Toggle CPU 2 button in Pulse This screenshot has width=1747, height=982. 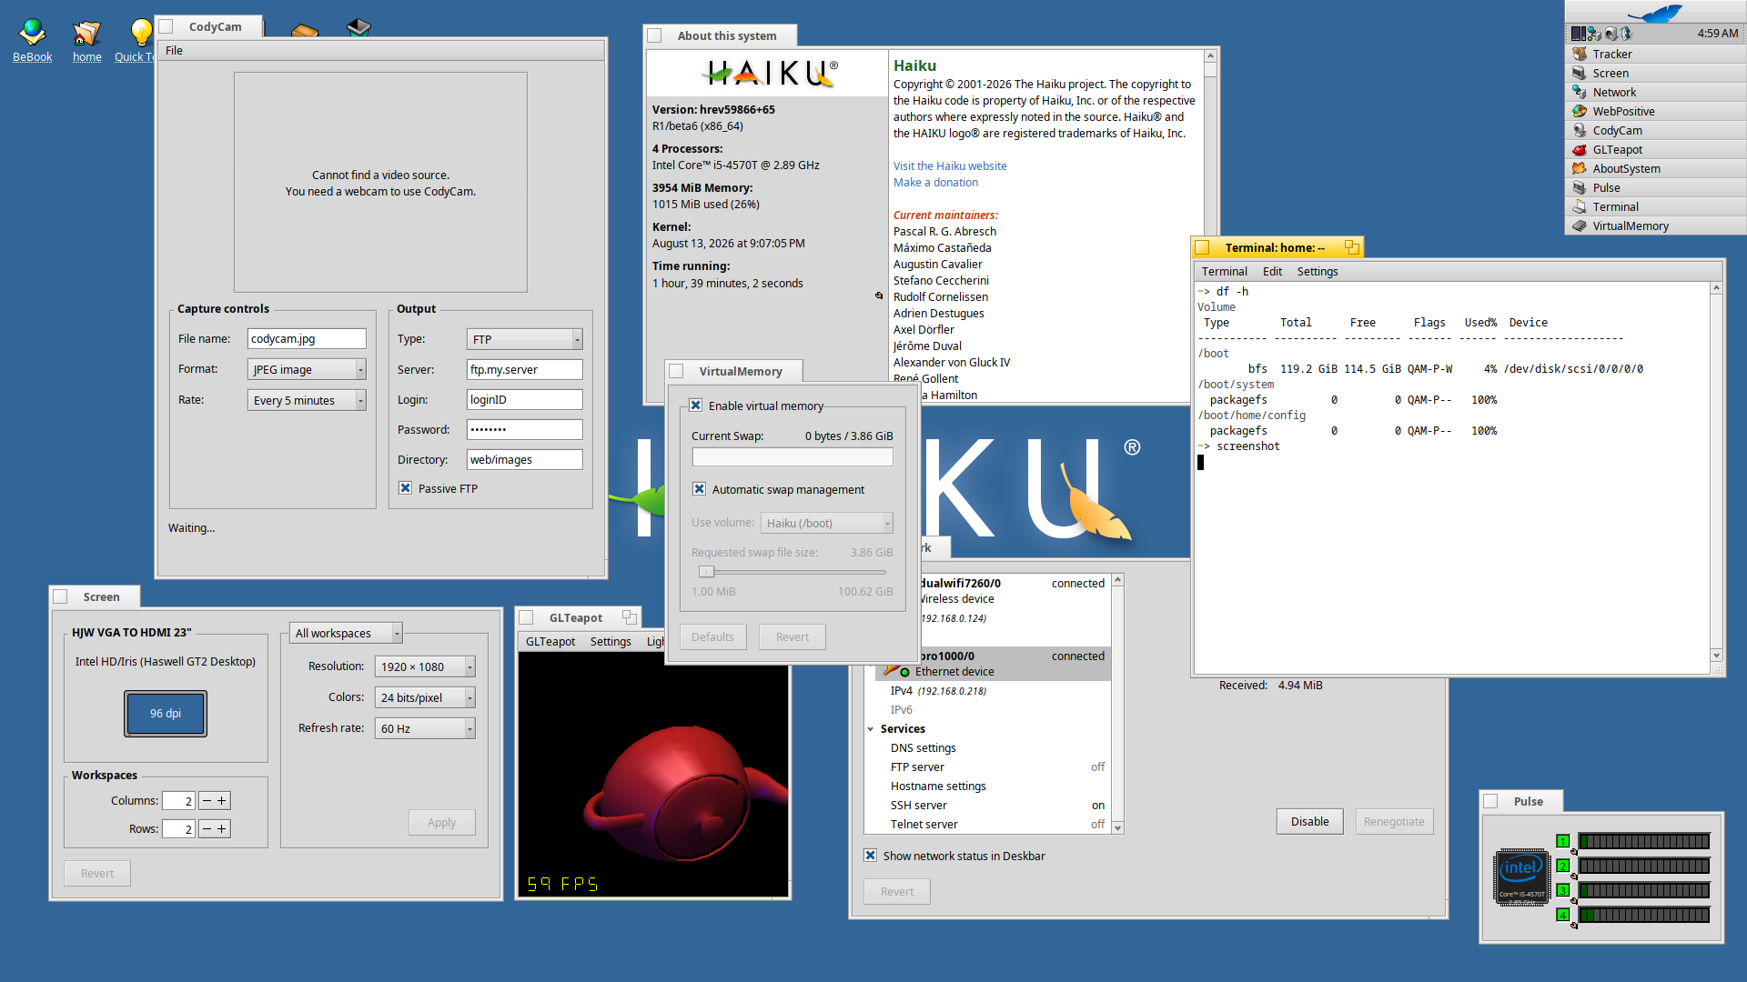point(1562,866)
